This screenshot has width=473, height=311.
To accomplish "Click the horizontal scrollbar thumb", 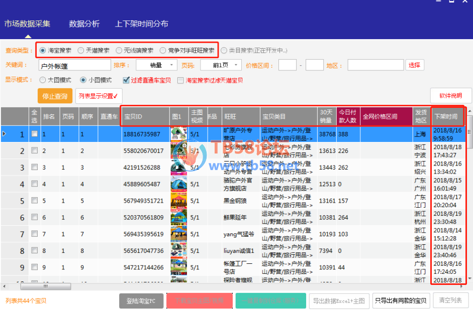I will [46, 286].
